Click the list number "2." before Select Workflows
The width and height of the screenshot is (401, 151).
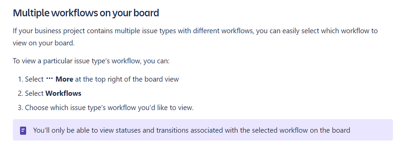click(x=20, y=94)
